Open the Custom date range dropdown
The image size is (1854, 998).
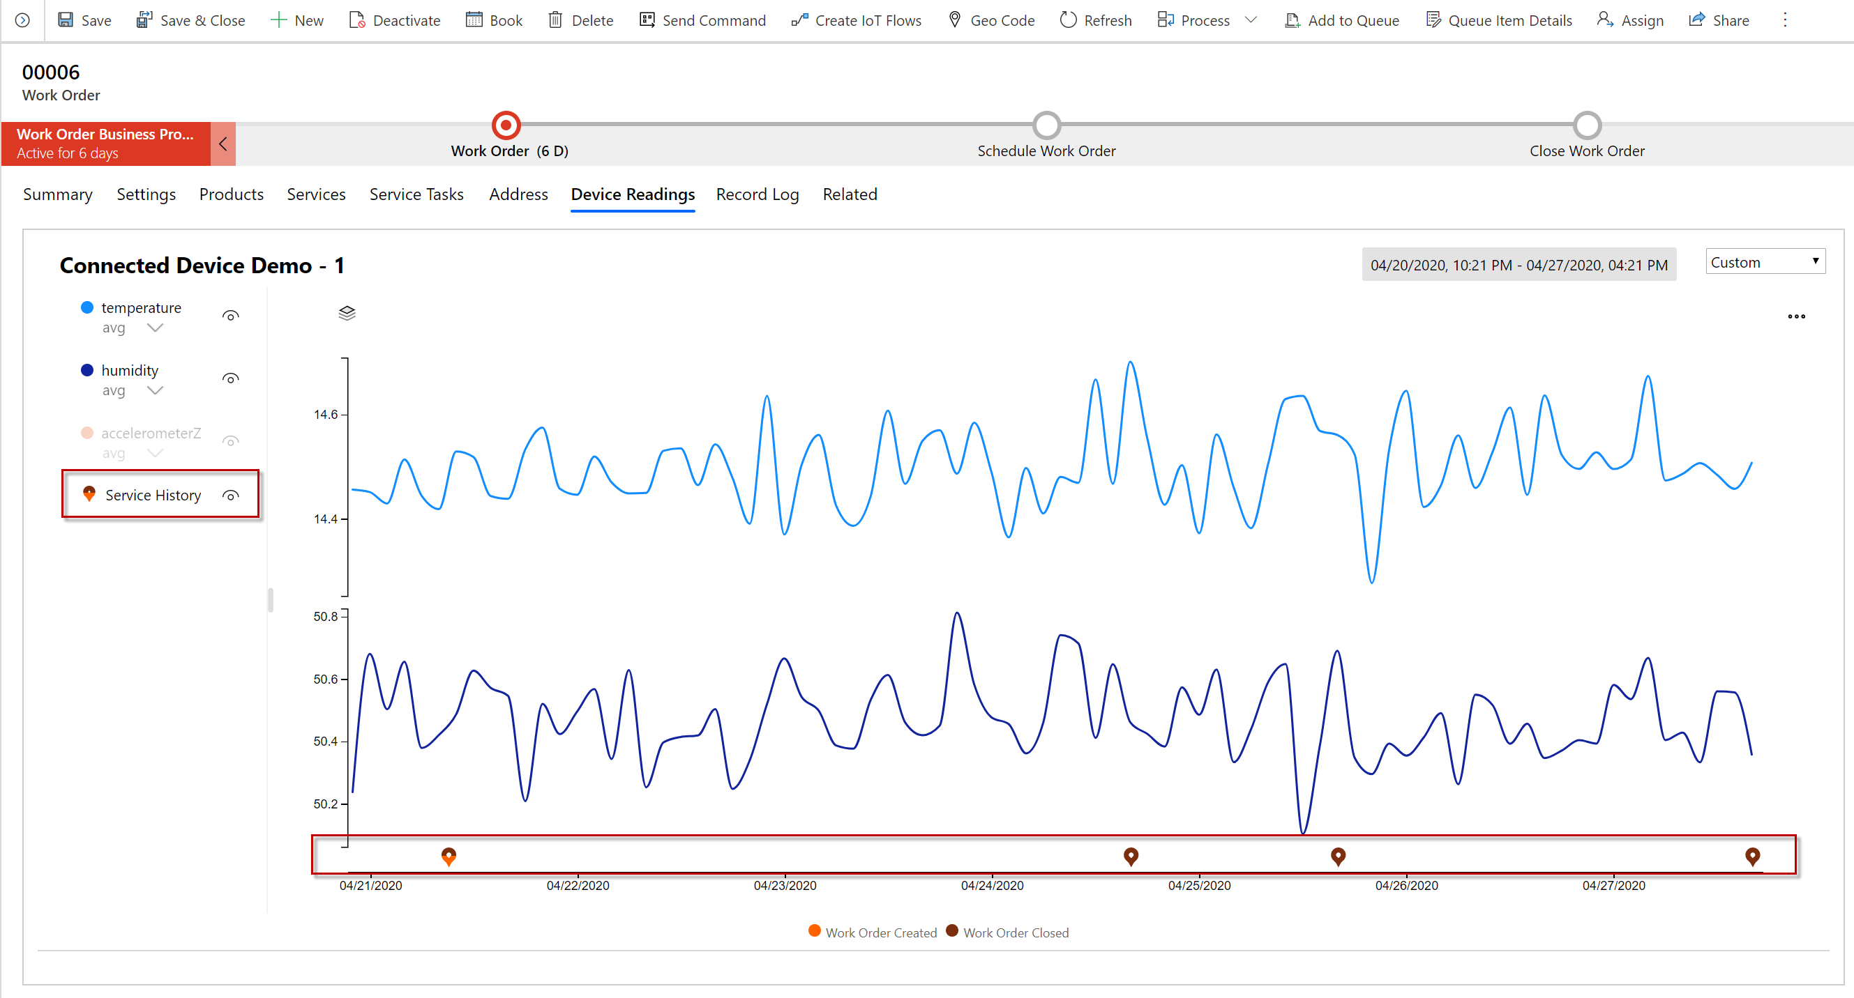coord(1764,263)
